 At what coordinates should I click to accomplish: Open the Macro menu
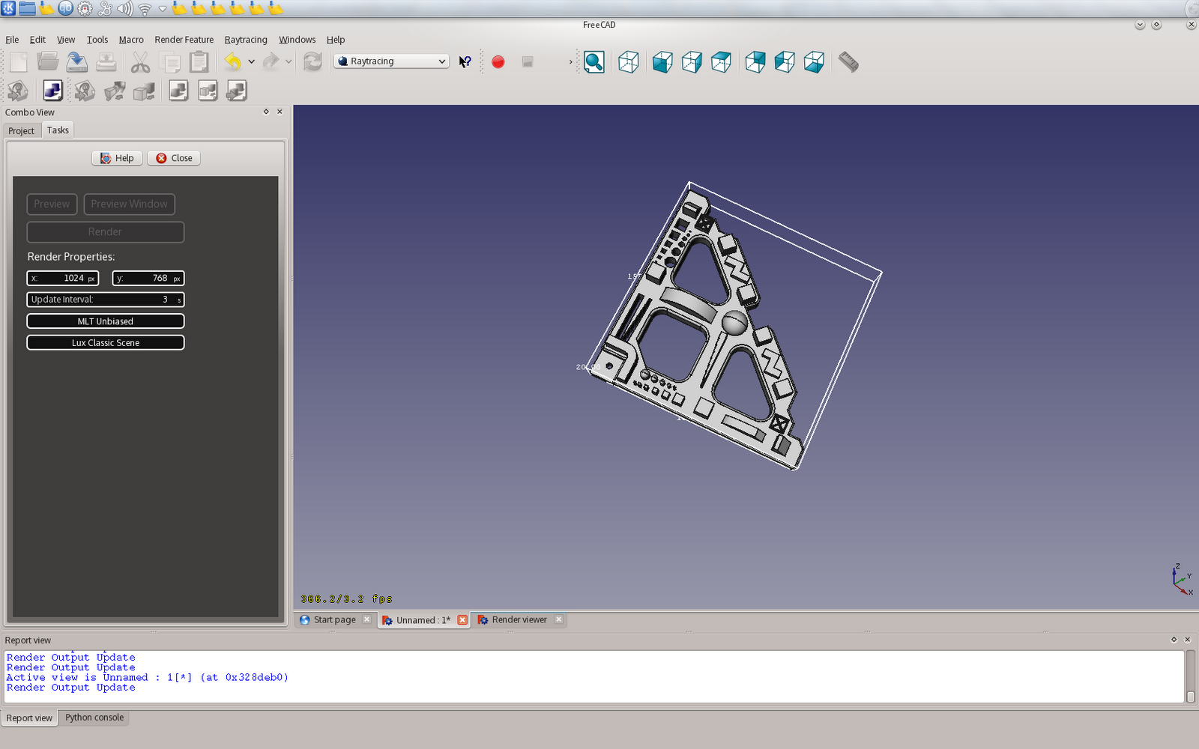[x=131, y=40]
